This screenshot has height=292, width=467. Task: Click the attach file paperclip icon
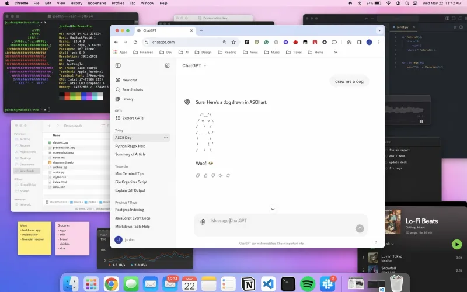[203, 221]
